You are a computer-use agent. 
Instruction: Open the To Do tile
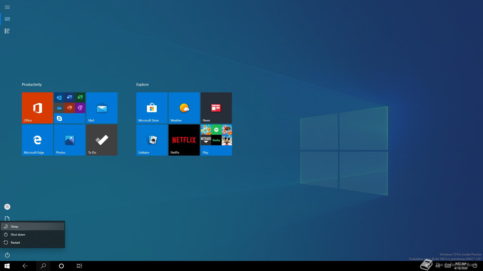102,140
